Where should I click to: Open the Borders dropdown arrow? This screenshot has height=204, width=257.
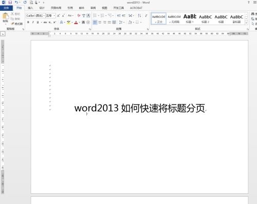(x=141, y=22)
